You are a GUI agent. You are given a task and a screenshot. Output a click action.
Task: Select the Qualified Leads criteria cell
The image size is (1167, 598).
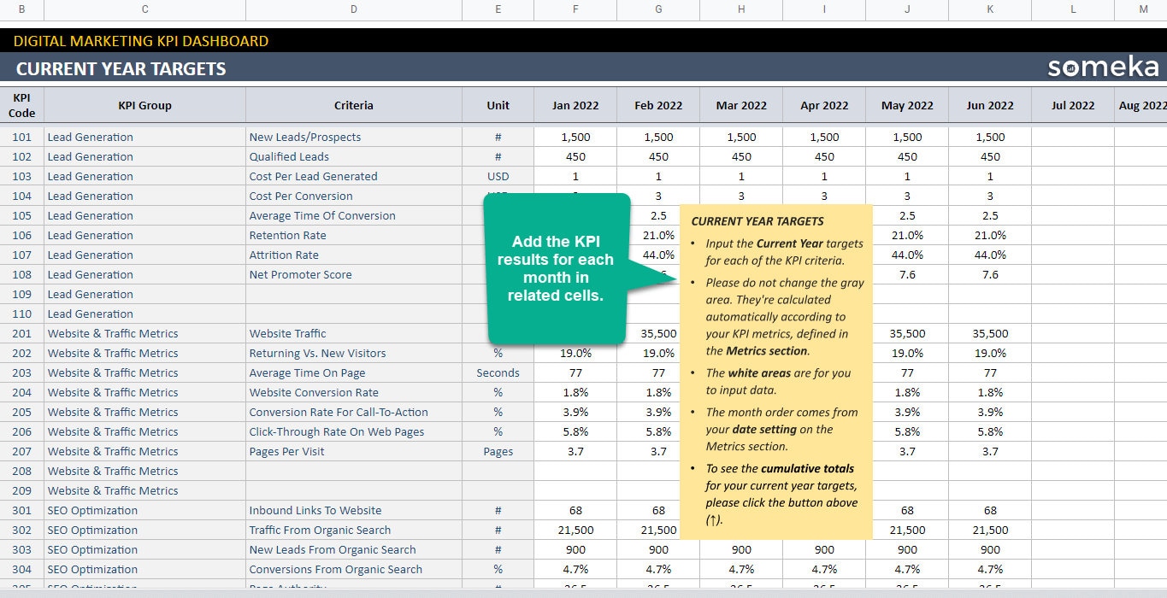coord(353,156)
